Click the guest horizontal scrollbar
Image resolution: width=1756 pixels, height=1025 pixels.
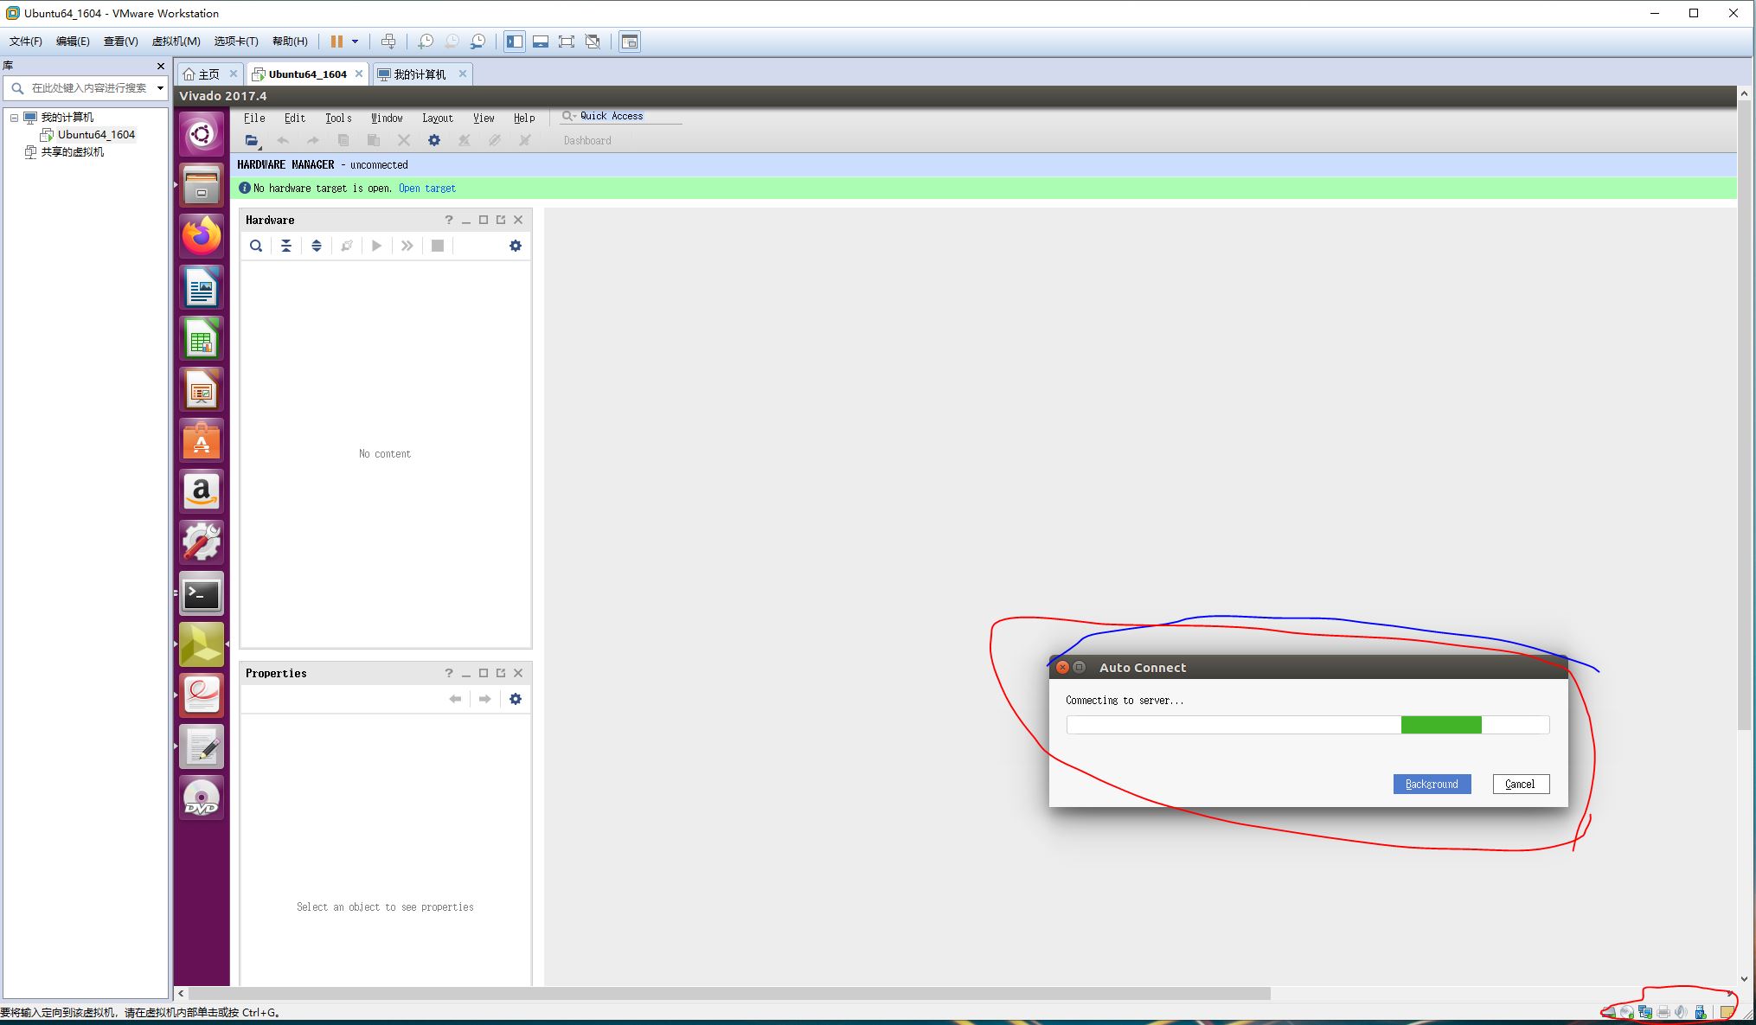(729, 994)
